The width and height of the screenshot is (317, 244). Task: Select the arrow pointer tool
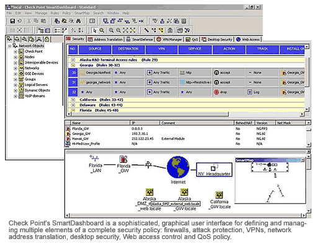(x=95, y=30)
